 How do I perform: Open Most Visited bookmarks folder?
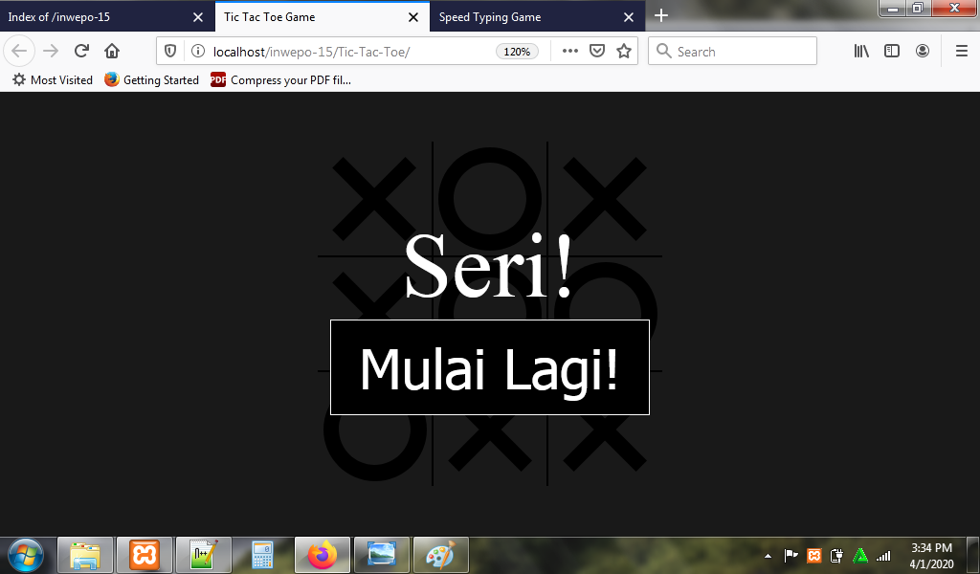(53, 80)
